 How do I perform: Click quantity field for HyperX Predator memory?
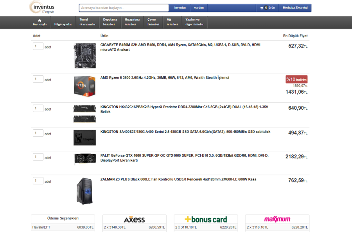38,109
